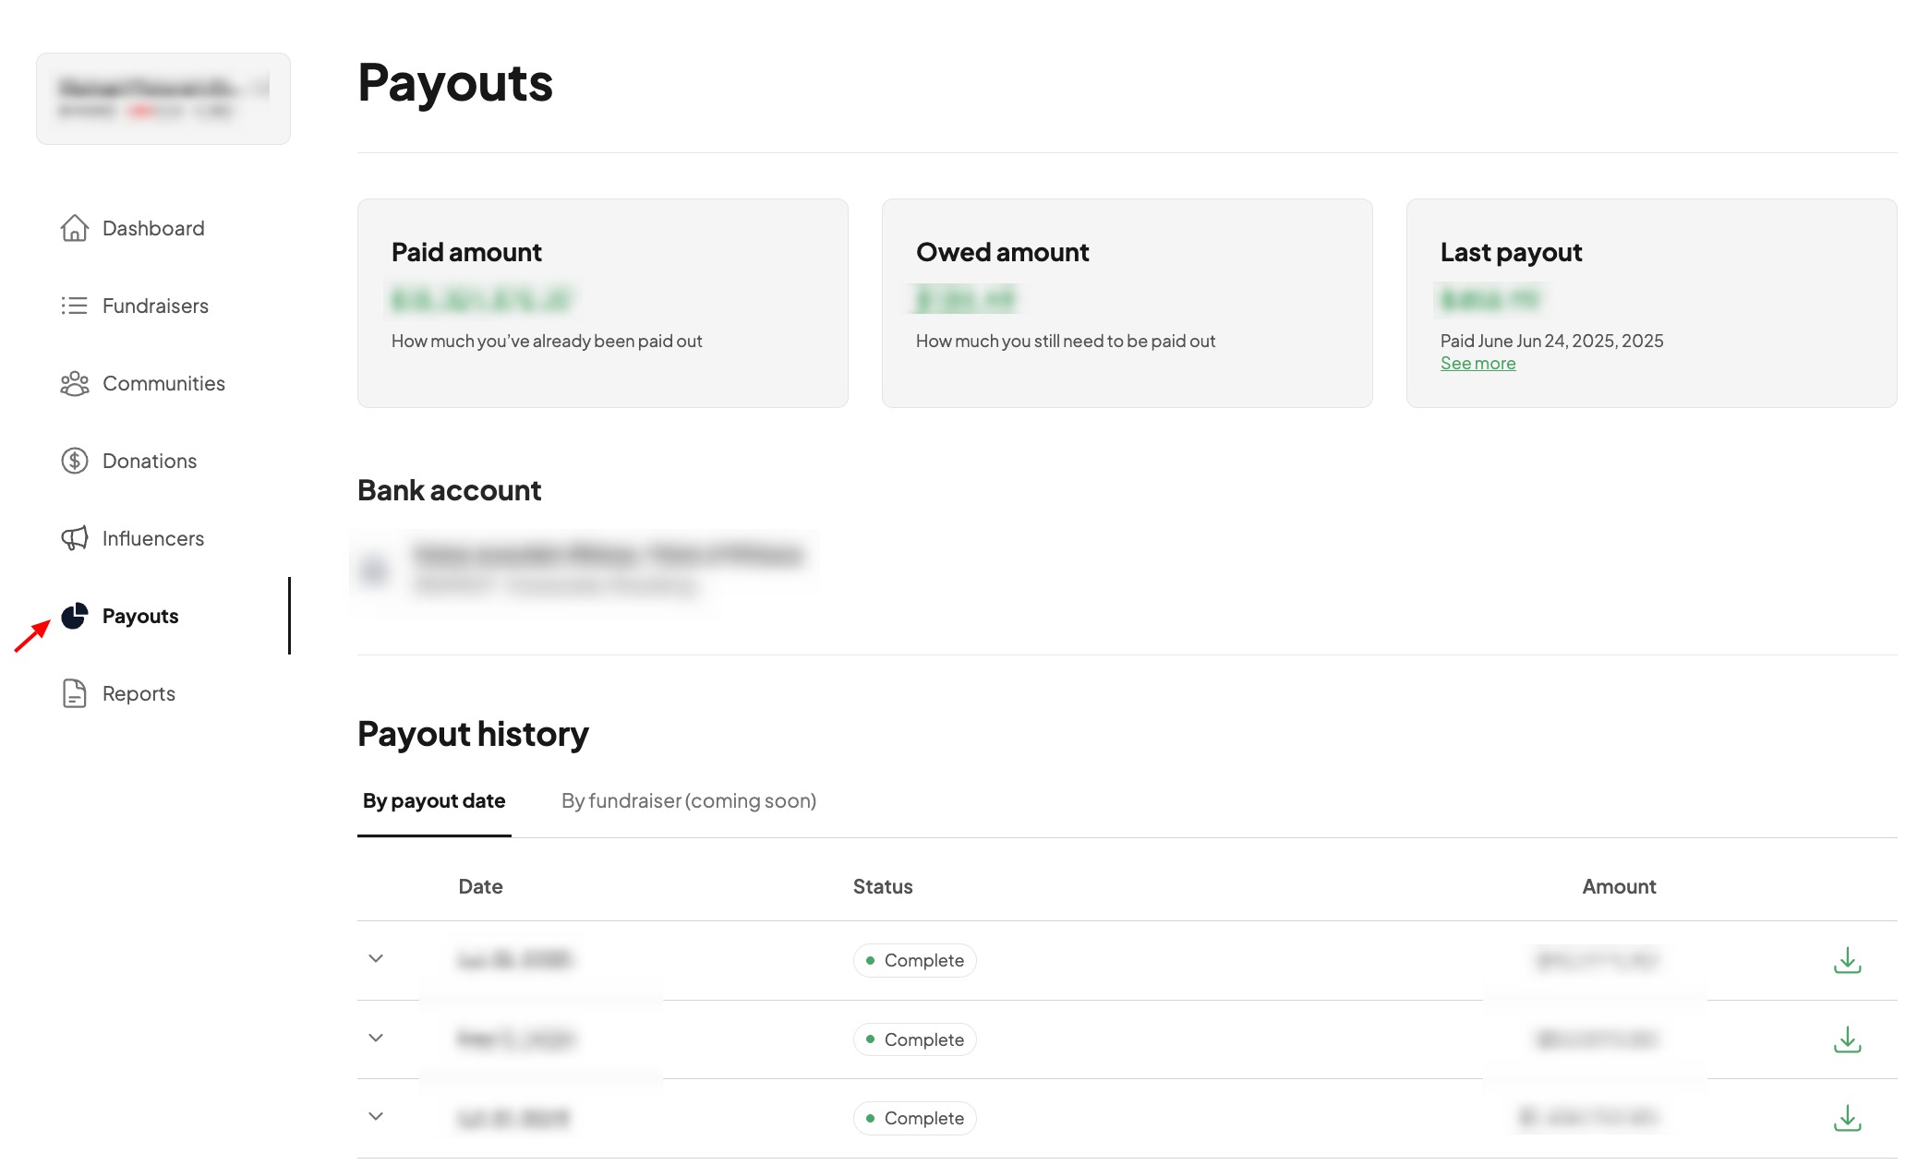Open See more link under Last payout
Screen dimensions: 1930x1165
(x=1478, y=364)
